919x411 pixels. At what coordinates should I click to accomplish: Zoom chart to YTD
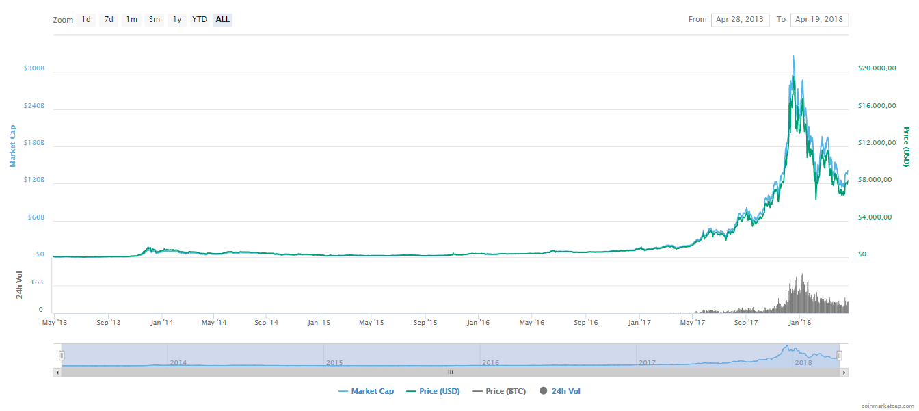coord(199,20)
